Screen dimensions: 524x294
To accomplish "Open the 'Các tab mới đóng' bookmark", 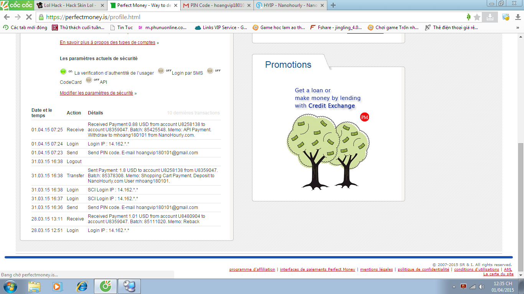I will pyautogui.click(x=25, y=28).
